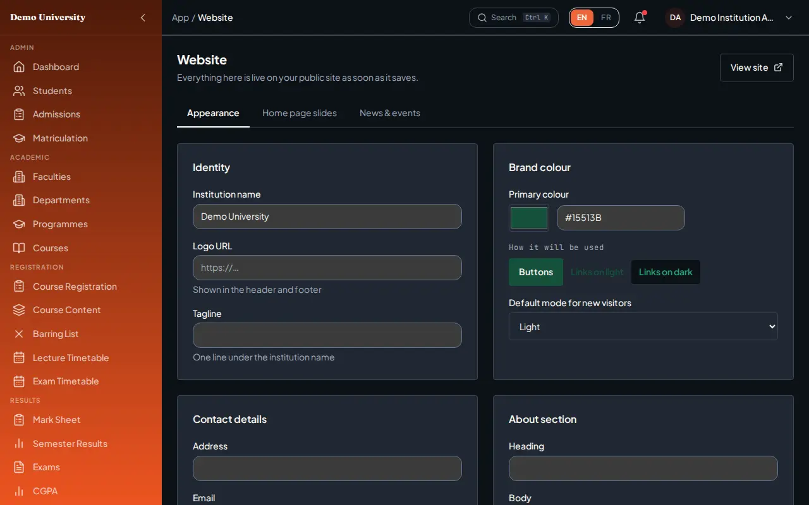Click the Dashboard home icon
Viewport: 809px width, 505px height.
19,67
